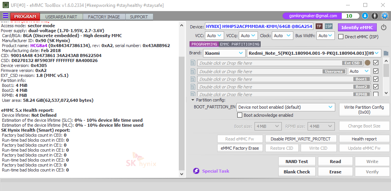
Task: Toggle the Boot2 checkbox
Action: coord(376,87)
